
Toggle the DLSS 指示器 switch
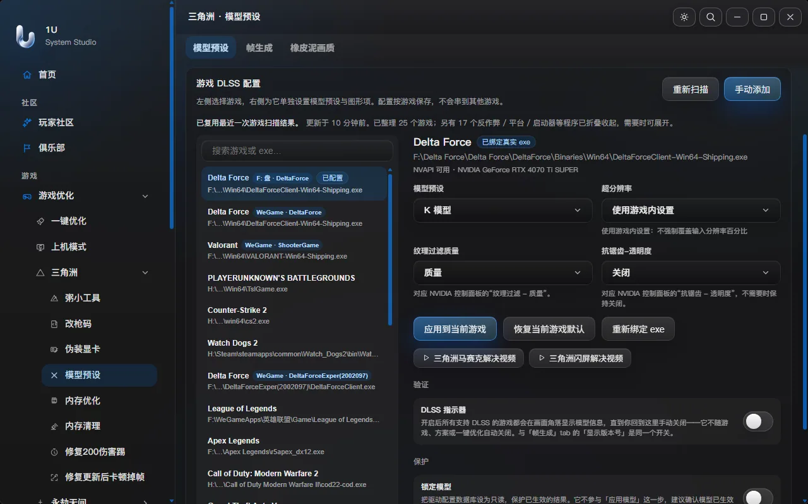tap(757, 421)
